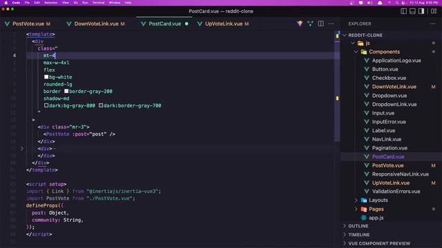Open ResponsiveNavLink.vue in explorer

(x=401, y=174)
